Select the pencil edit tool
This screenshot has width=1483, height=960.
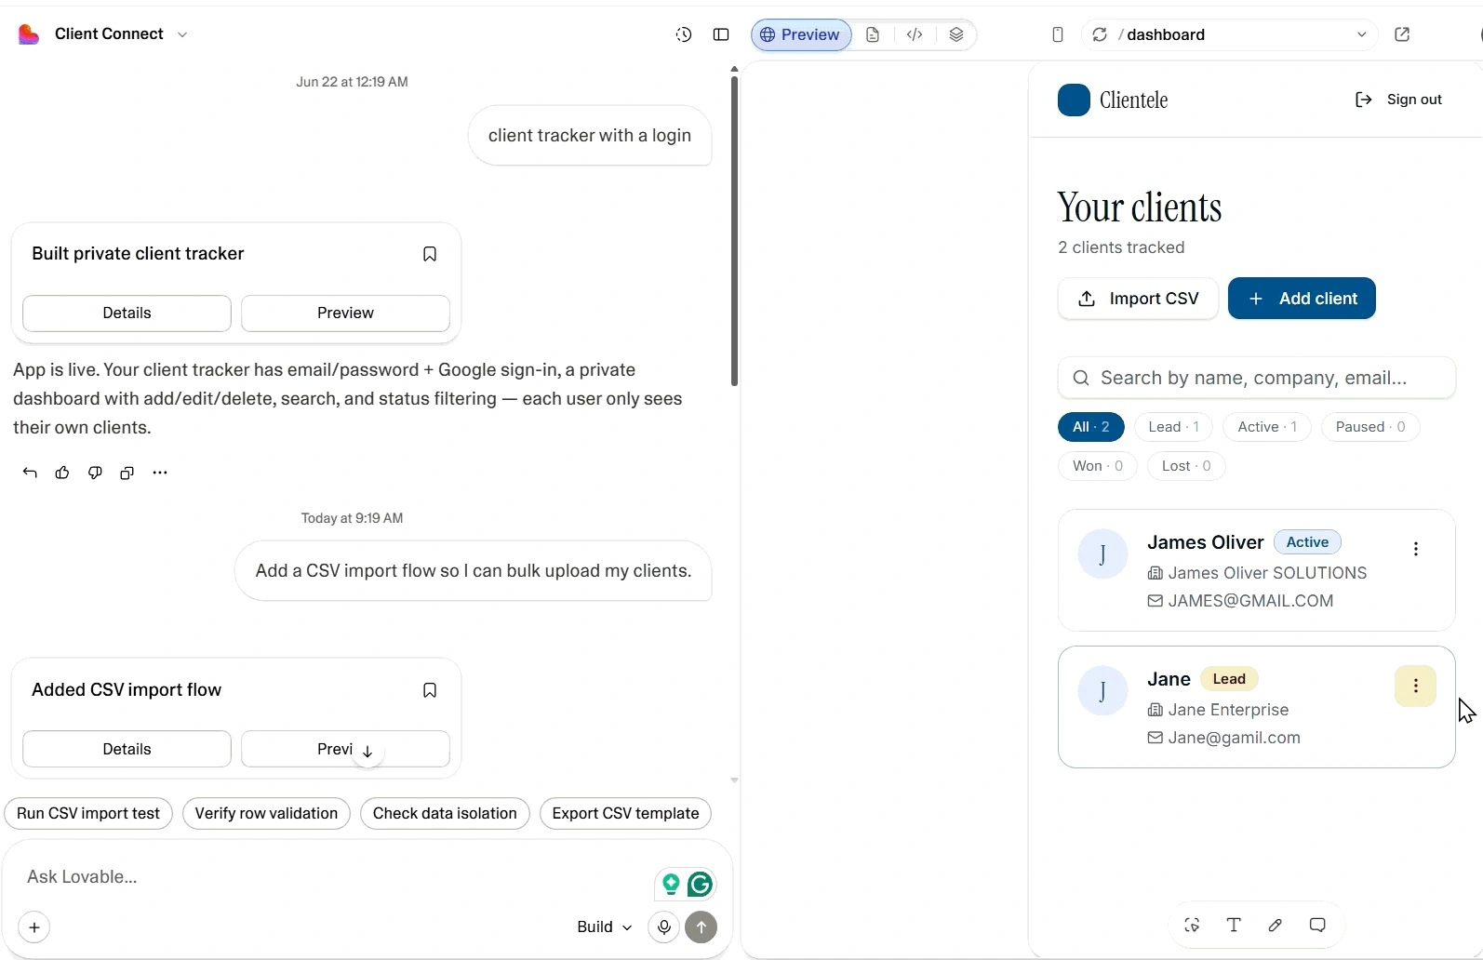1276,925
